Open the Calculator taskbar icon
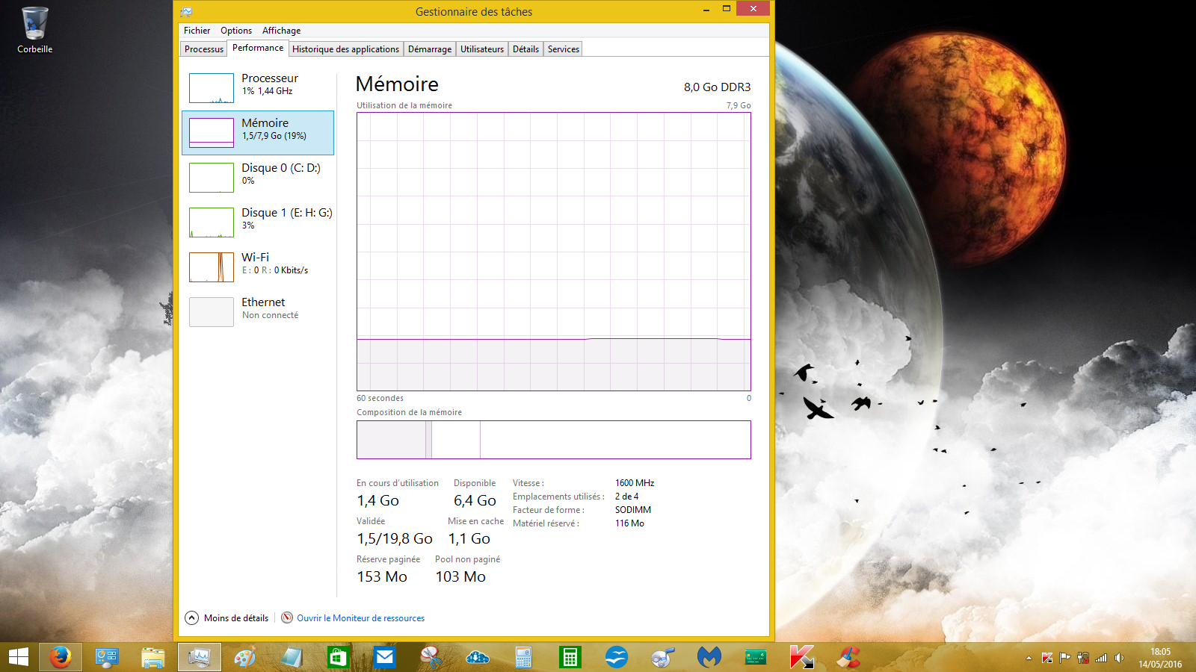 point(523,657)
